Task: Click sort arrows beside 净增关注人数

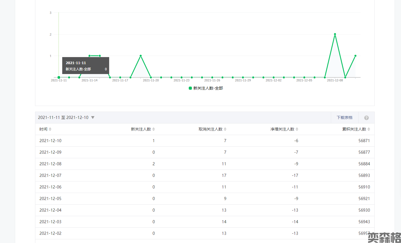Action: coord(297,129)
